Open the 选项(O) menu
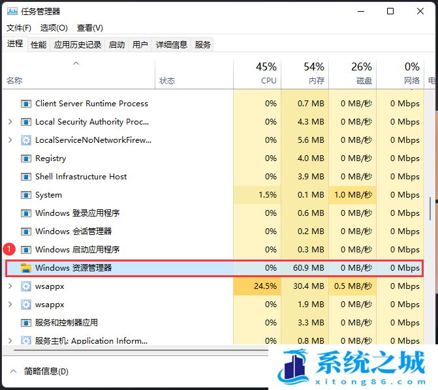438x390 pixels. pyautogui.click(x=54, y=28)
